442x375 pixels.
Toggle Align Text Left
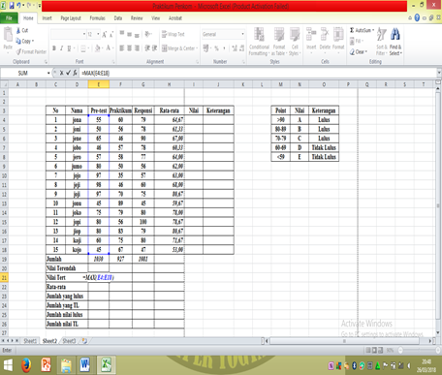click(x=122, y=48)
